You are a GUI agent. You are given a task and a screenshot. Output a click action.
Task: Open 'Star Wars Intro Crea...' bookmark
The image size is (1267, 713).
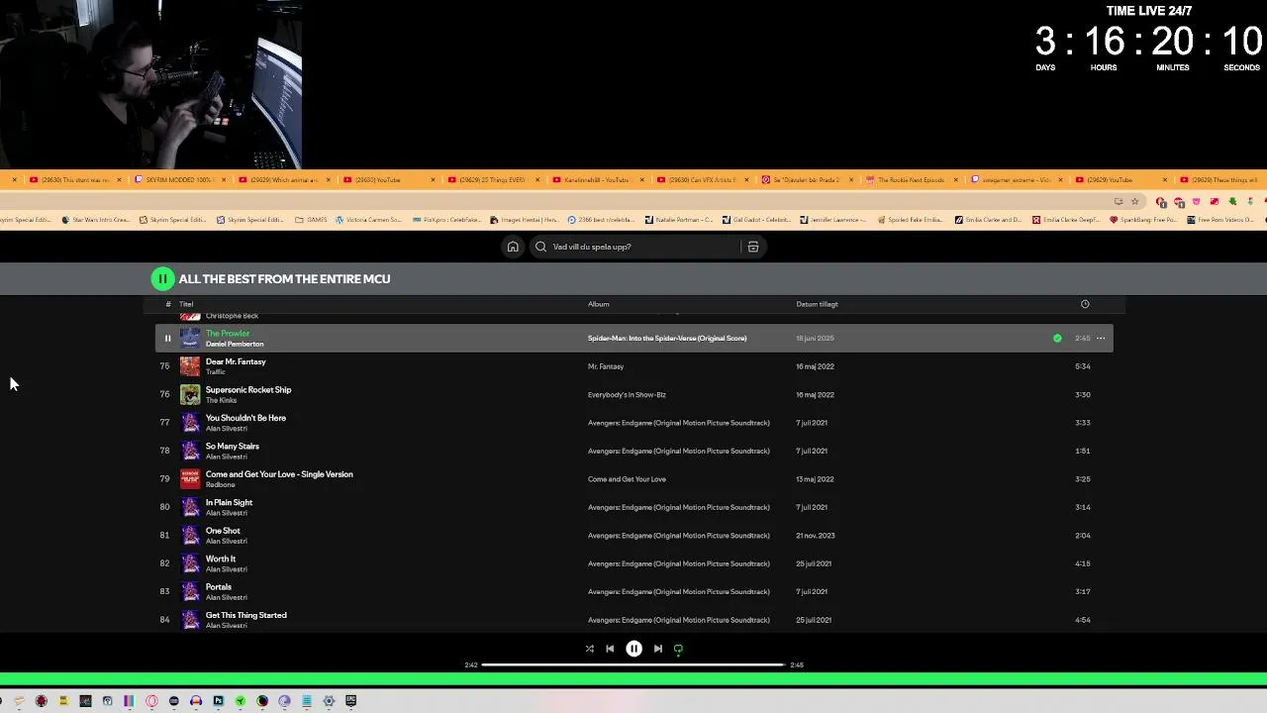[x=96, y=220]
